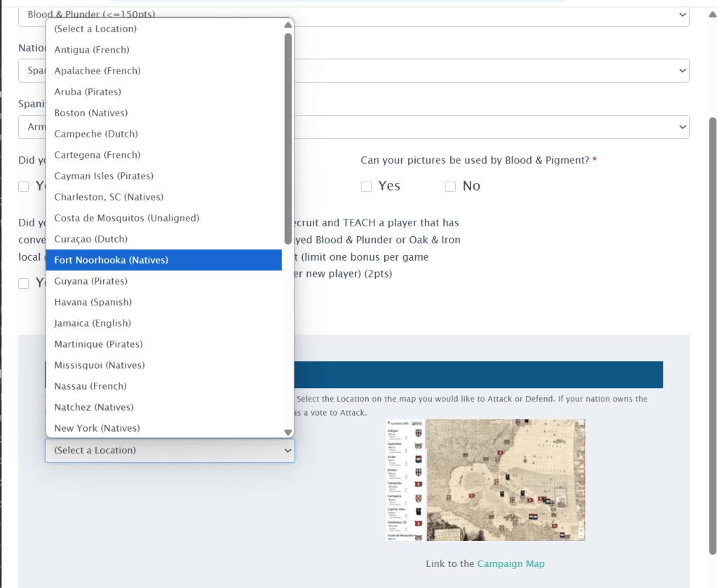The height and width of the screenshot is (588, 718).
Task: Tick the Yes checkbox for recruiting a player
Action: pos(24,283)
